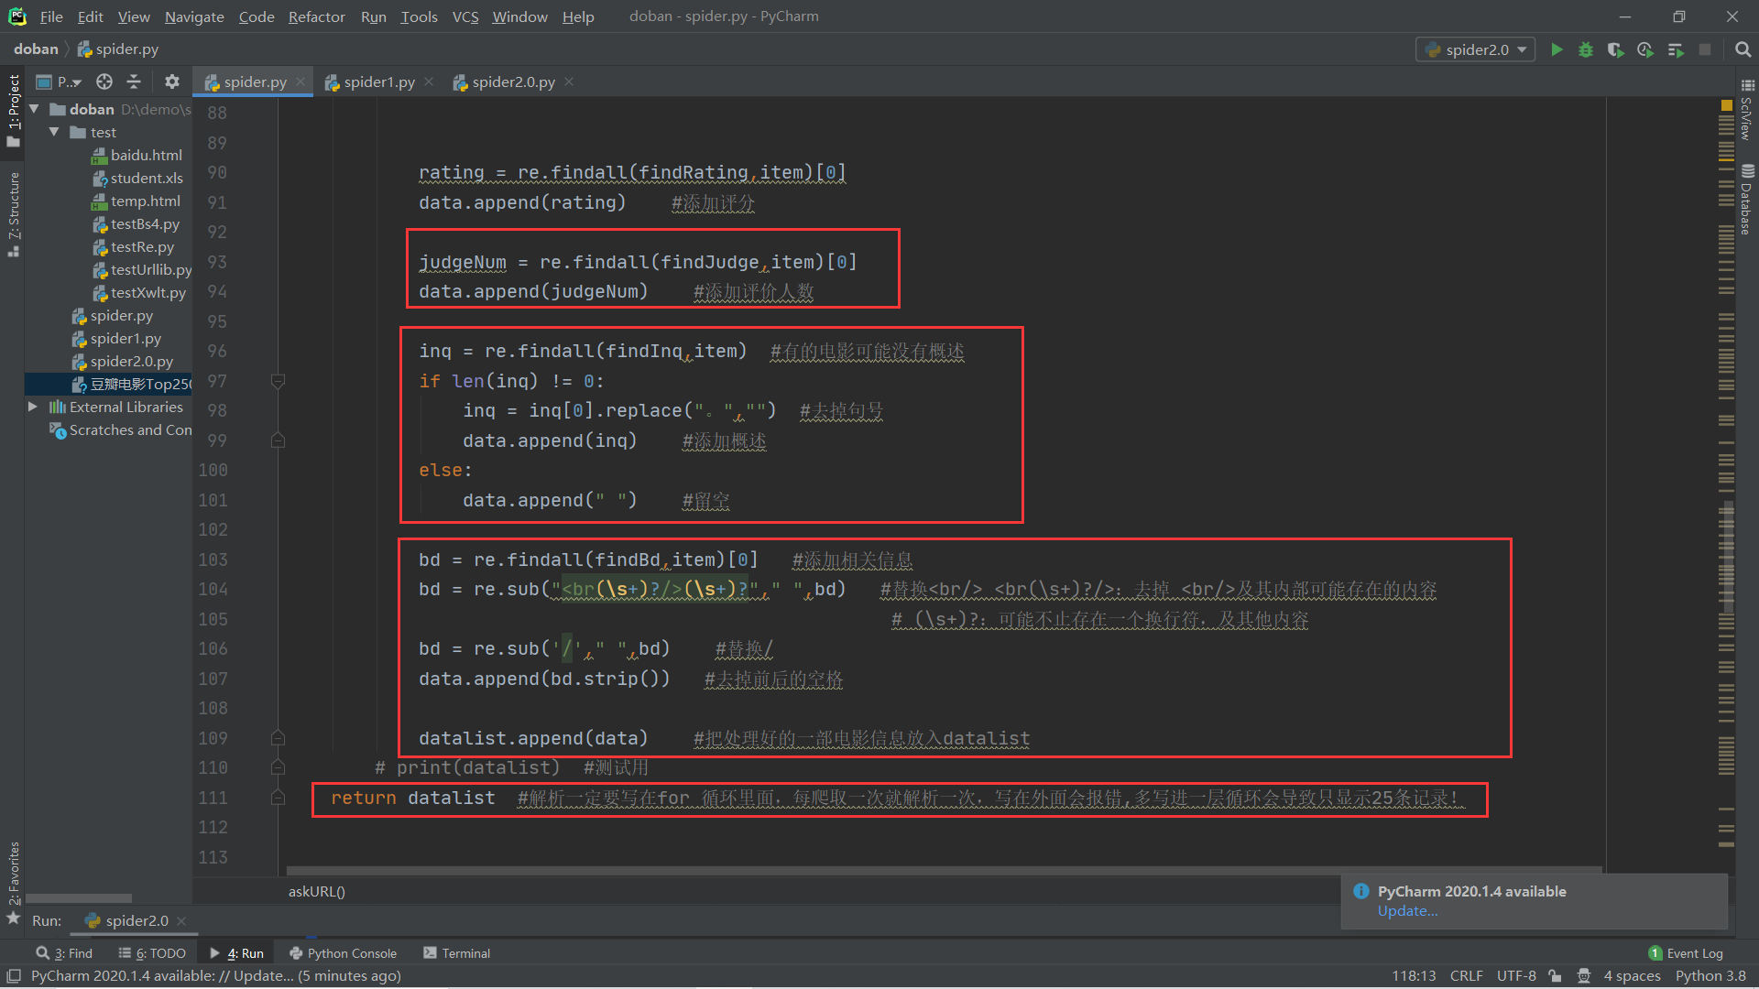
Task: Expand the External Libraries node
Action: 33,407
